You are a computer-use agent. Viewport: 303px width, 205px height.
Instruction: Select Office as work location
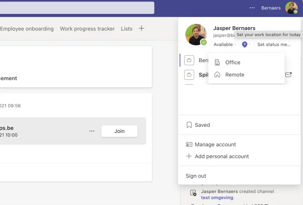[x=246, y=63]
